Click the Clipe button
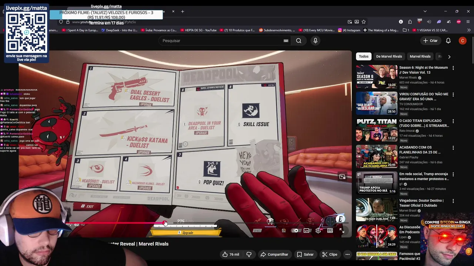 click(x=329, y=254)
